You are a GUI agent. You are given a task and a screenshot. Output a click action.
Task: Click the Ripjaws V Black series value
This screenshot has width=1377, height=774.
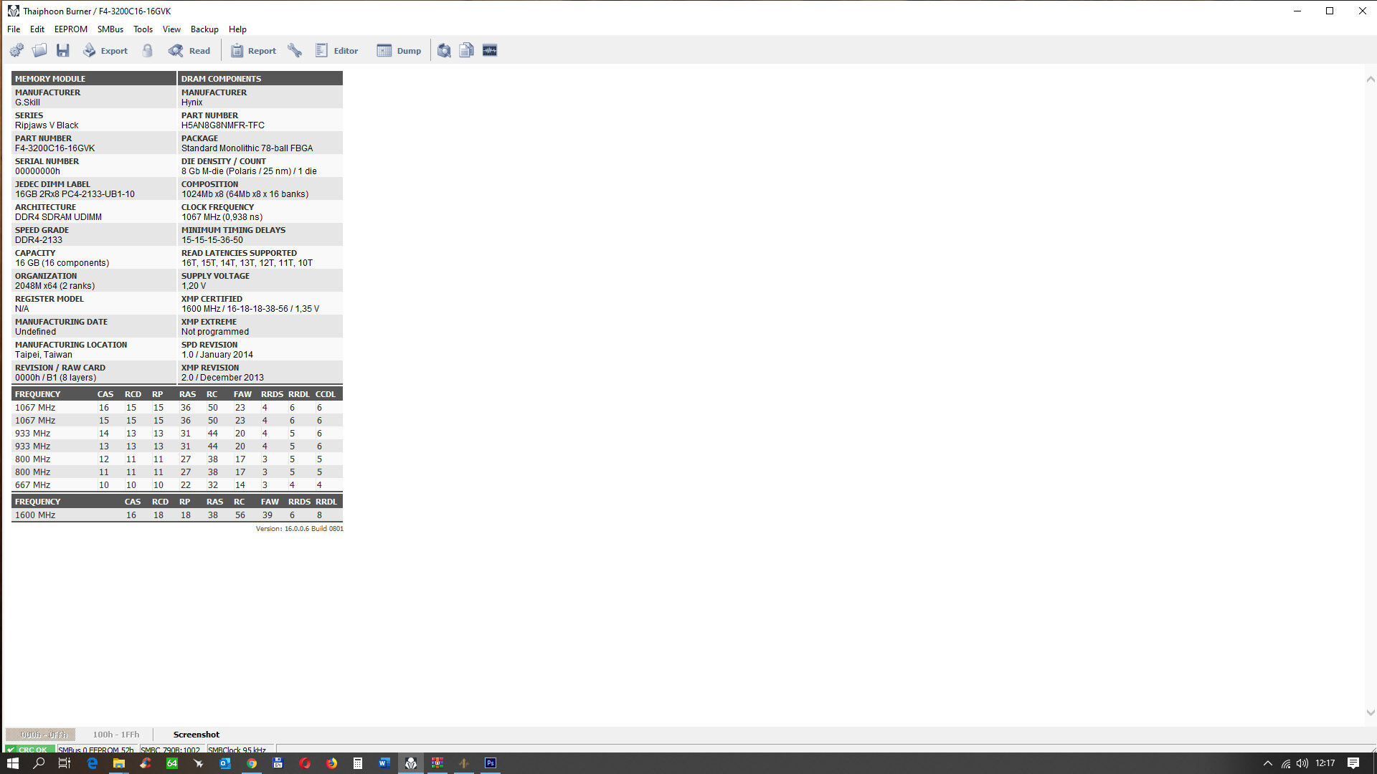[47, 125]
